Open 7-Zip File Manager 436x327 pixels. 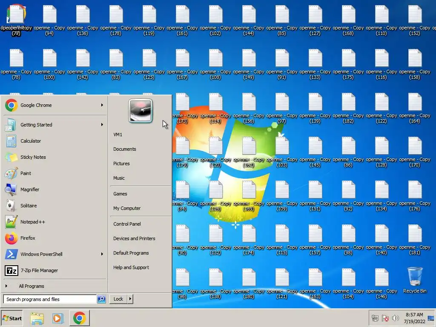tap(55, 270)
